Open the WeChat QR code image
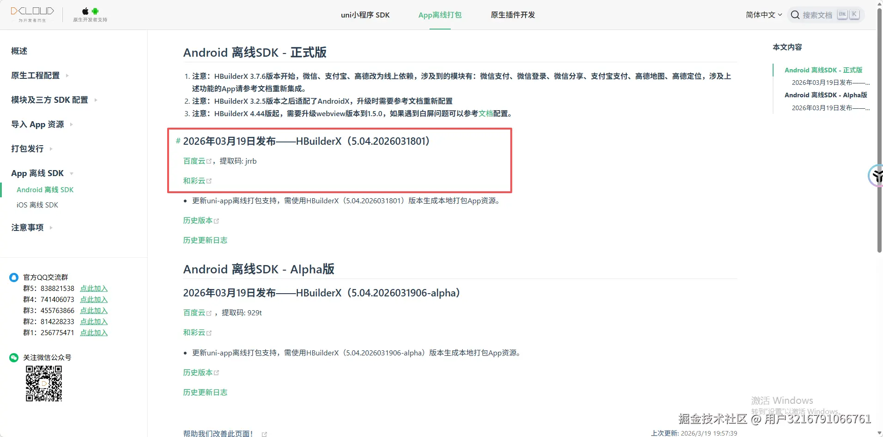The width and height of the screenshot is (883, 437). (44, 384)
